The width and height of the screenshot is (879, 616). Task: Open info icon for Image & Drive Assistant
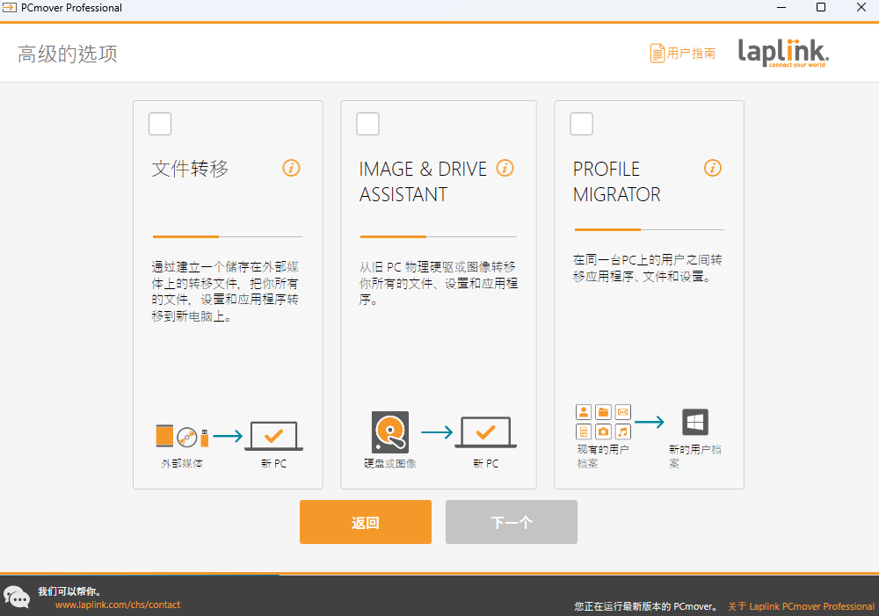coord(505,168)
